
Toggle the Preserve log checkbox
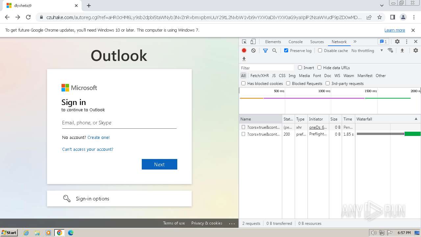(286, 50)
